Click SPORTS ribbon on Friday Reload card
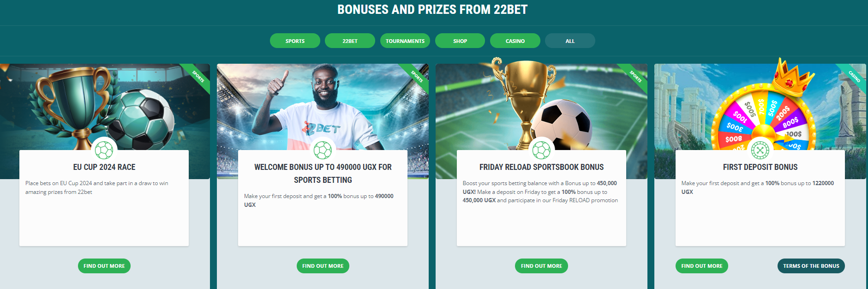 click(x=635, y=77)
